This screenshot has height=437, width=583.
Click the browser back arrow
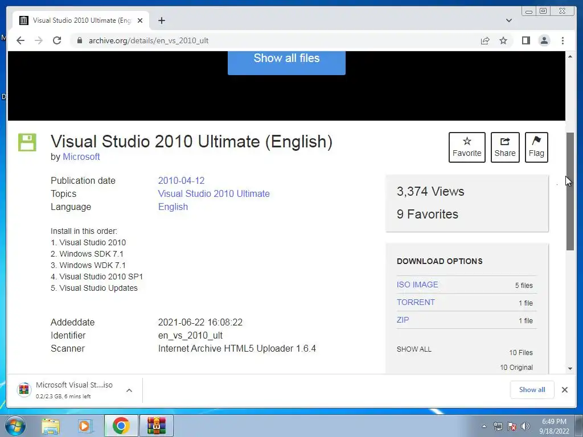click(x=20, y=40)
